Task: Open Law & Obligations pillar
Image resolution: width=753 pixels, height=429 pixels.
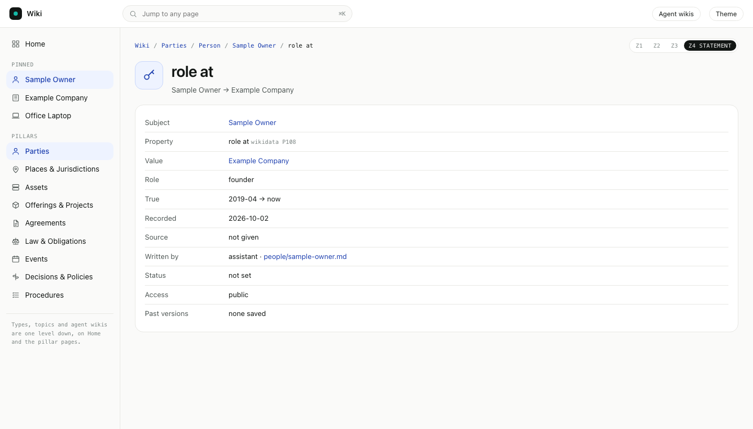Action: [60, 241]
